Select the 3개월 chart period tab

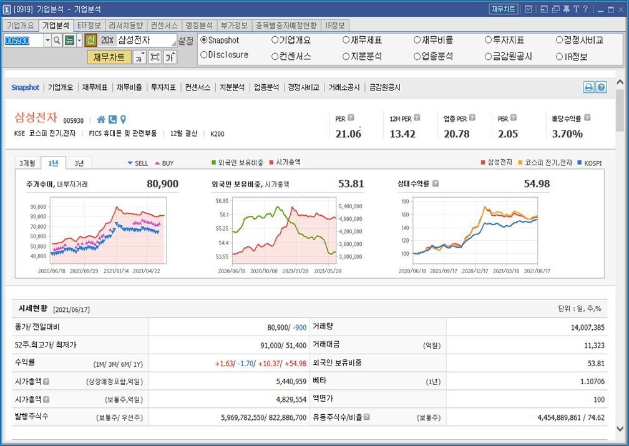[27, 163]
